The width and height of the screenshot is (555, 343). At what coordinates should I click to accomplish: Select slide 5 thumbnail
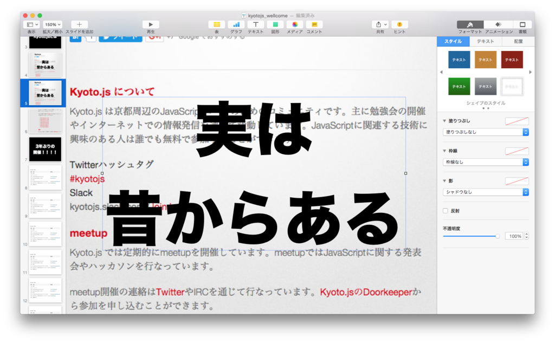[x=45, y=93]
